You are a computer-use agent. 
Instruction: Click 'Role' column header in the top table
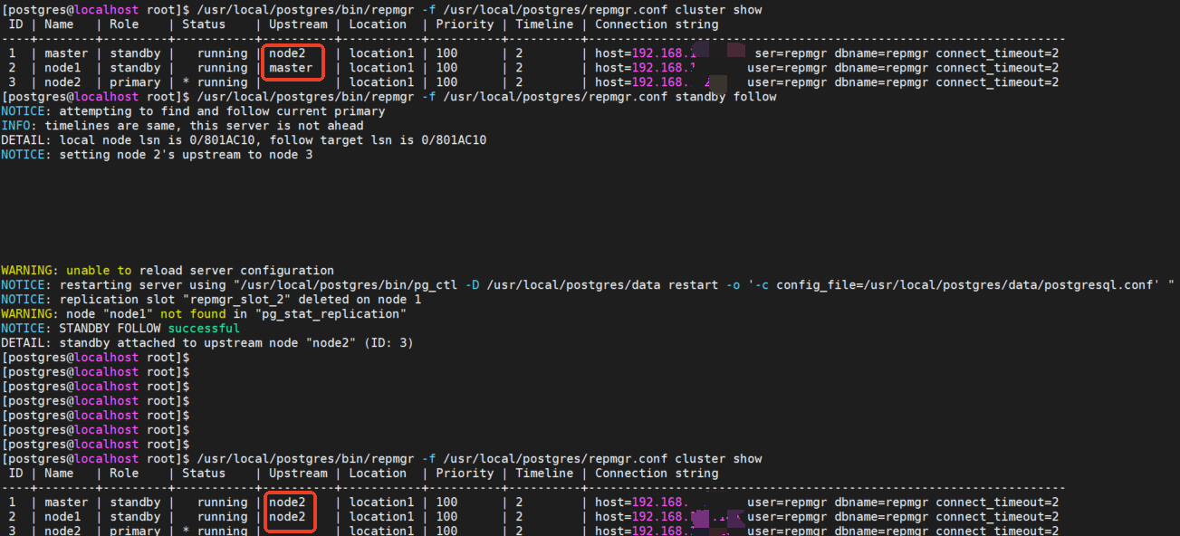tap(124, 24)
